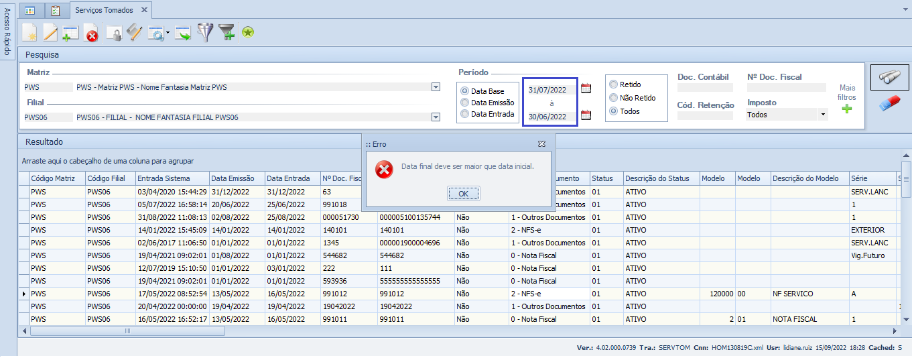Viewport: 912px width, 358px height.
Task: Switch to the Serviços Tomados tab
Action: 104,10
